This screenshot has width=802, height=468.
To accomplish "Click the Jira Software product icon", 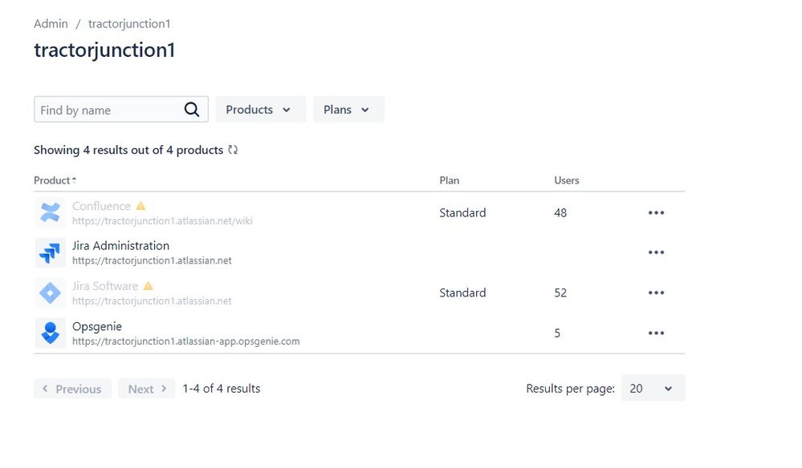I will click(50, 293).
